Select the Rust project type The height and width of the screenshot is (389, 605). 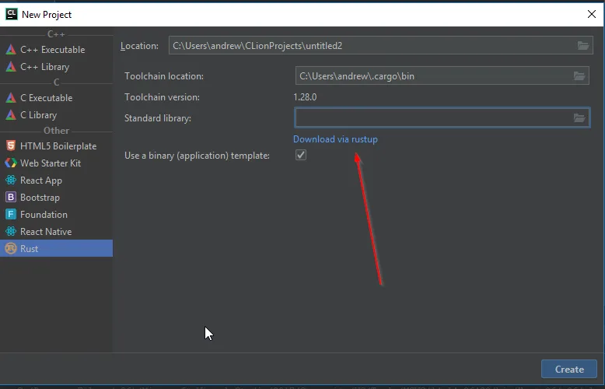coord(56,248)
